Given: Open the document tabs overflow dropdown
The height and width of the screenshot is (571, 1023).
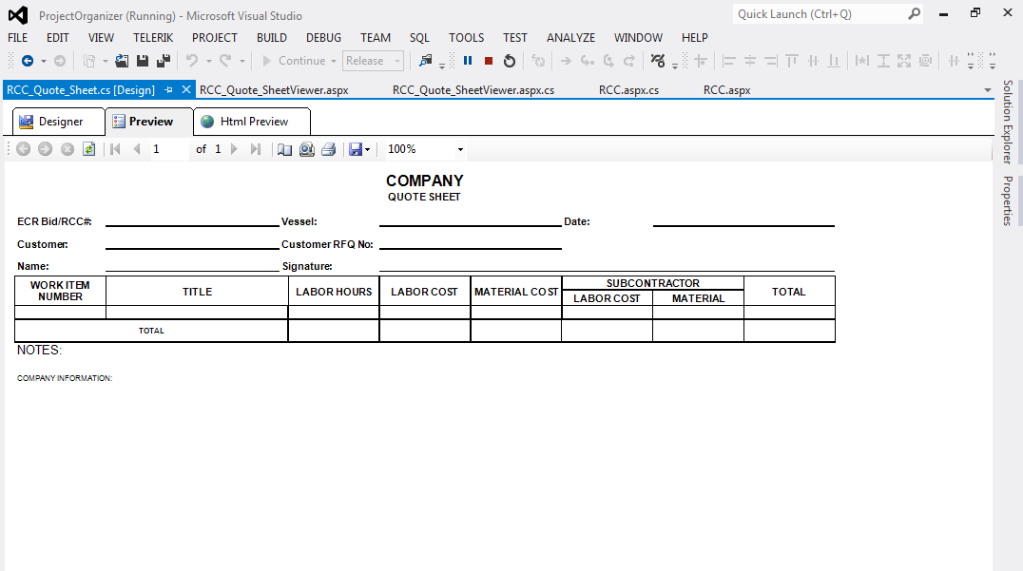Looking at the screenshot, I should 988,90.
